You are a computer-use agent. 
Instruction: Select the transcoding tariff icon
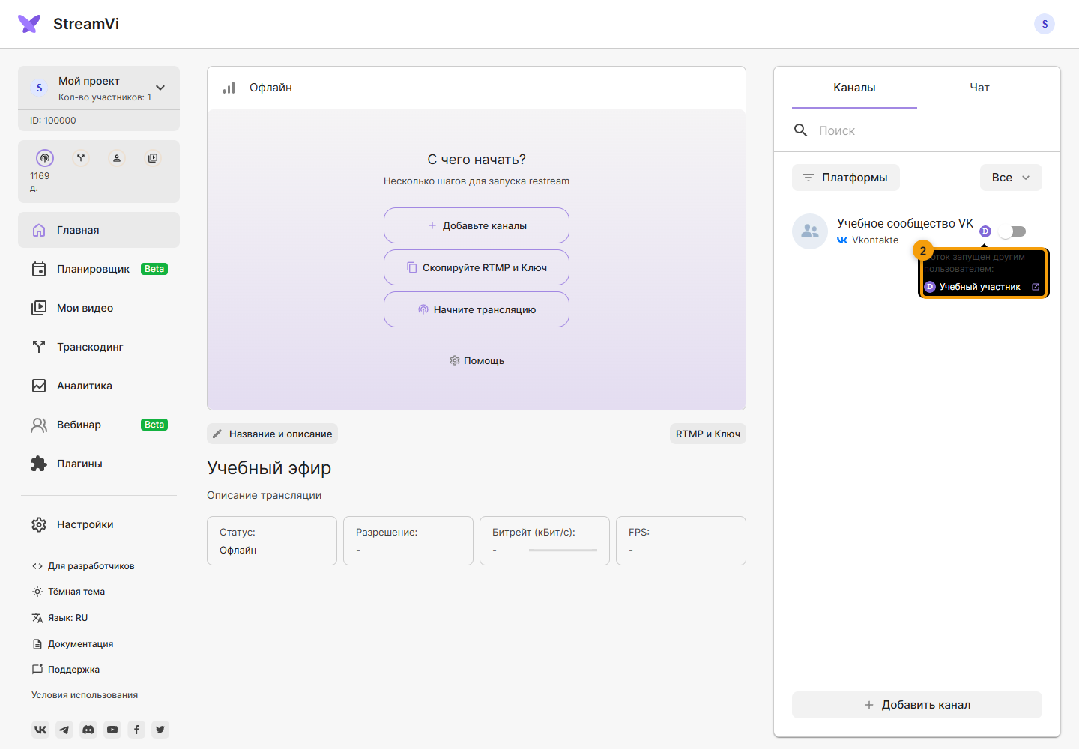coord(81,158)
